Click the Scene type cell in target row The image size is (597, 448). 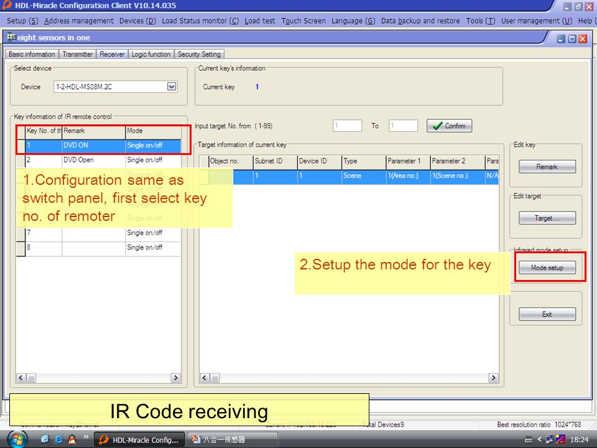pyautogui.click(x=364, y=176)
